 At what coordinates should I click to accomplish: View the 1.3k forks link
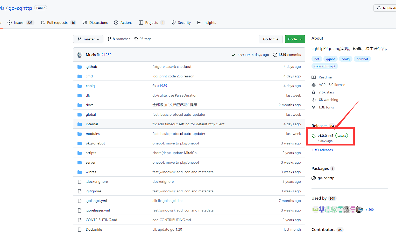click(x=323, y=107)
